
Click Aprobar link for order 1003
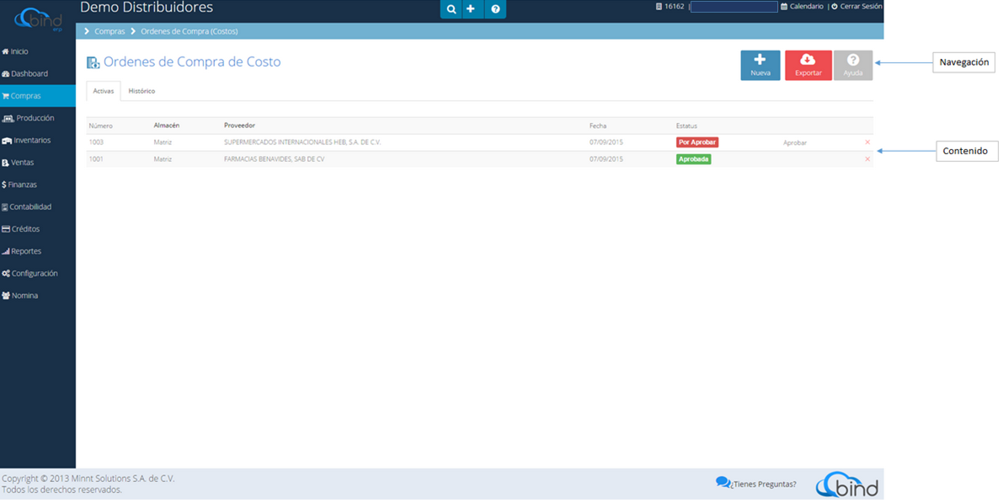coord(794,142)
